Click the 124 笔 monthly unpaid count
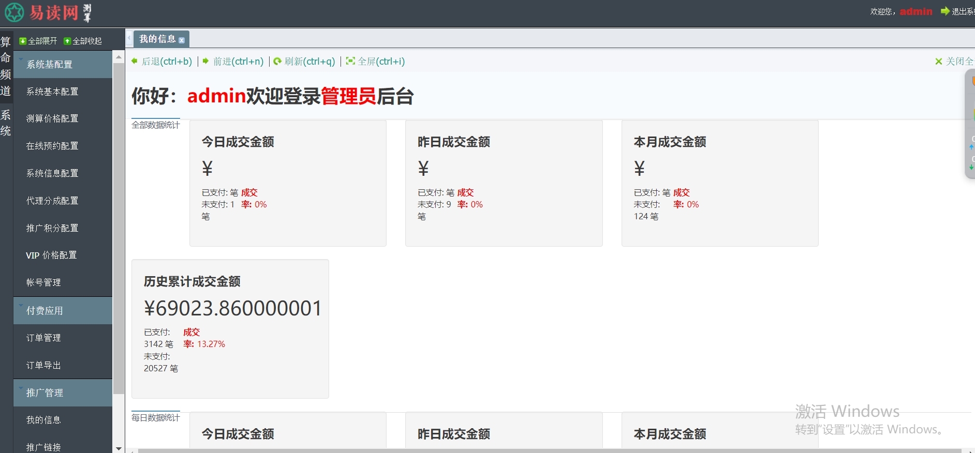This screenshot has height=453, width=975. (646, 216)
